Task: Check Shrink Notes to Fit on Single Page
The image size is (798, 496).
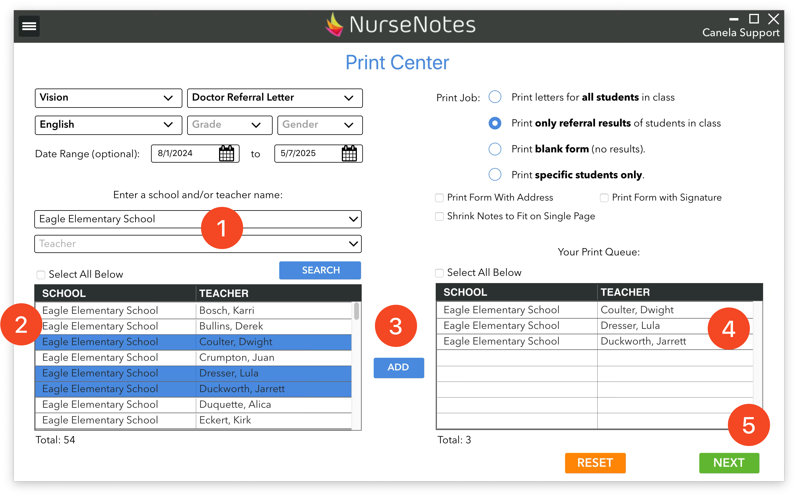Action: click(439, 217)
